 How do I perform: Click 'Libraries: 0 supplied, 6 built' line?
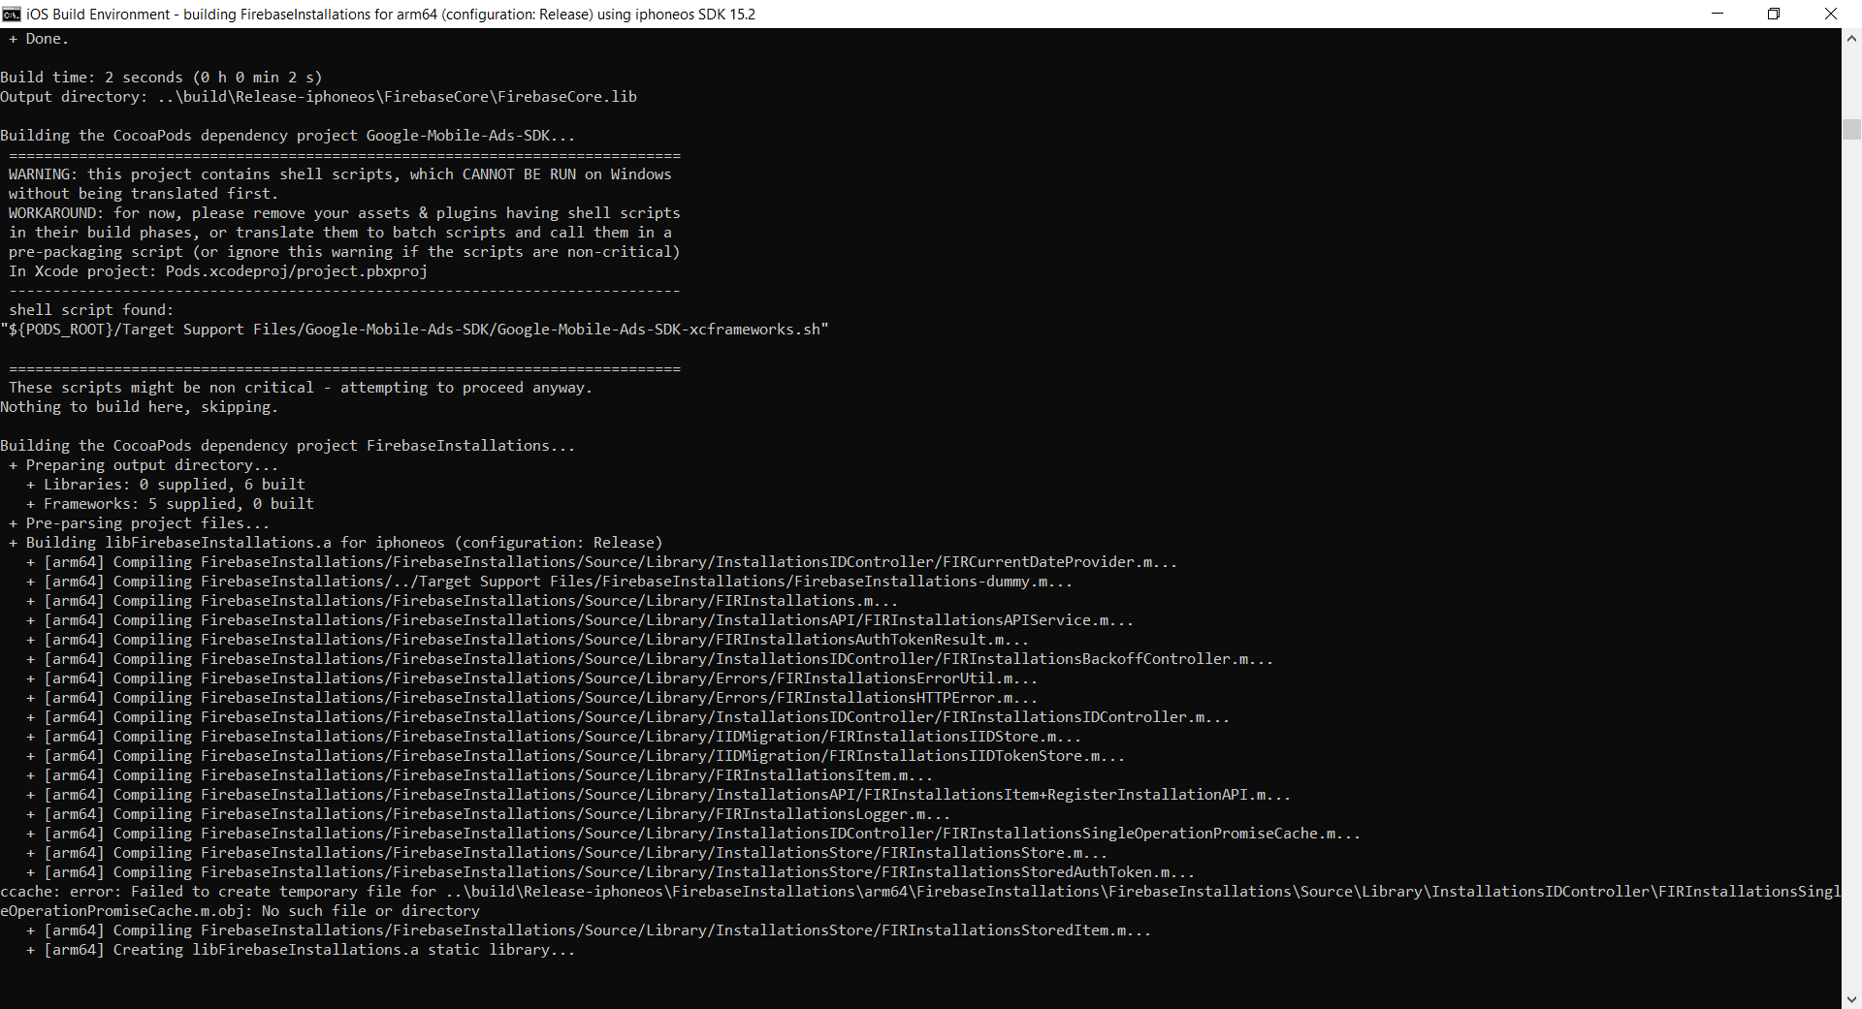pos(166,485)
